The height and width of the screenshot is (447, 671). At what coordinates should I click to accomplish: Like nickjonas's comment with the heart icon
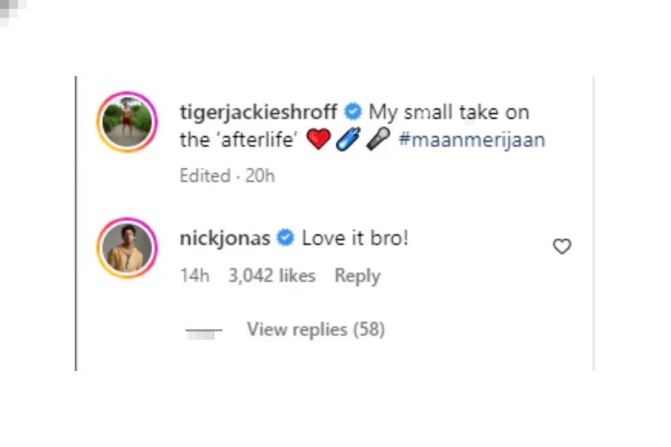[x=562, y=246]
